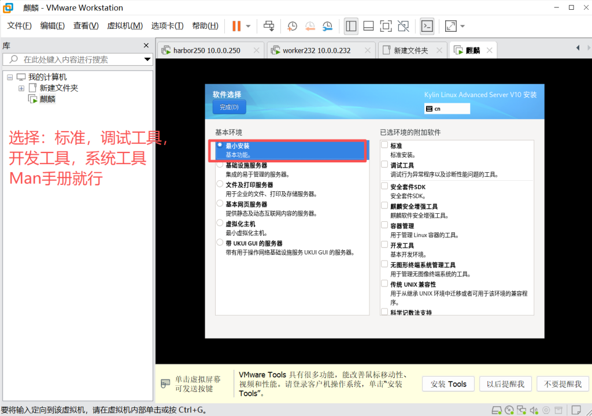Open the snapshot manager wrench-clock icon
This screenshot has height=416, width=592.
tap(328, 26)
